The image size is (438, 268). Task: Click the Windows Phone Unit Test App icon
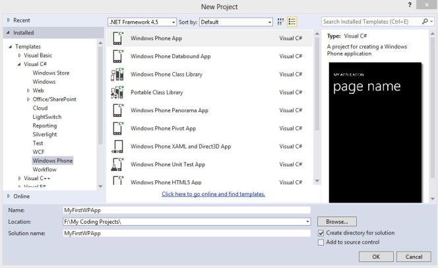point(117,164)
